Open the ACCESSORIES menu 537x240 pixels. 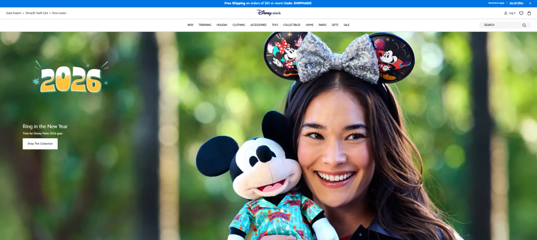pyautogui.click(x=258, y=25)
